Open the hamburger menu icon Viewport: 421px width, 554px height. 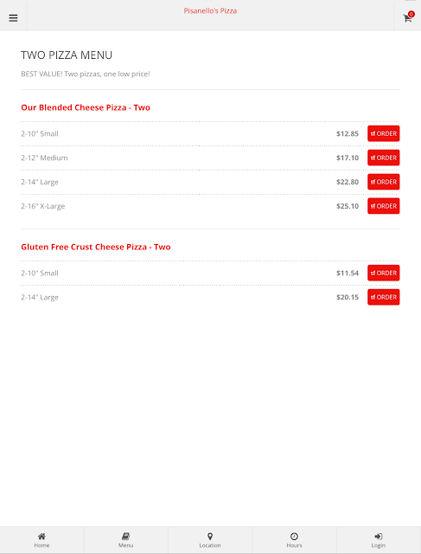tap(14, 18)
